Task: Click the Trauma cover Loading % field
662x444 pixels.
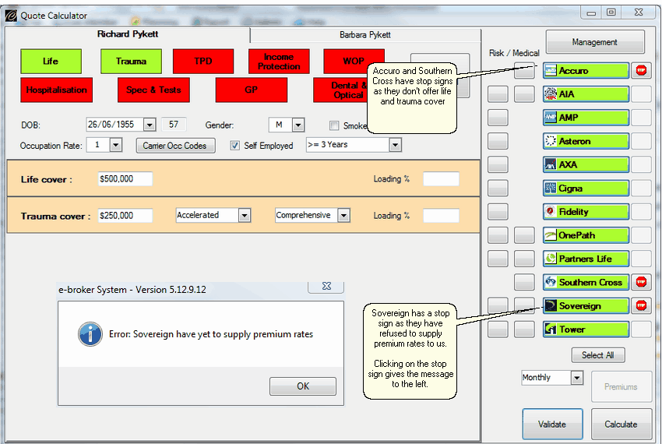Action: [x=441, y=216]
